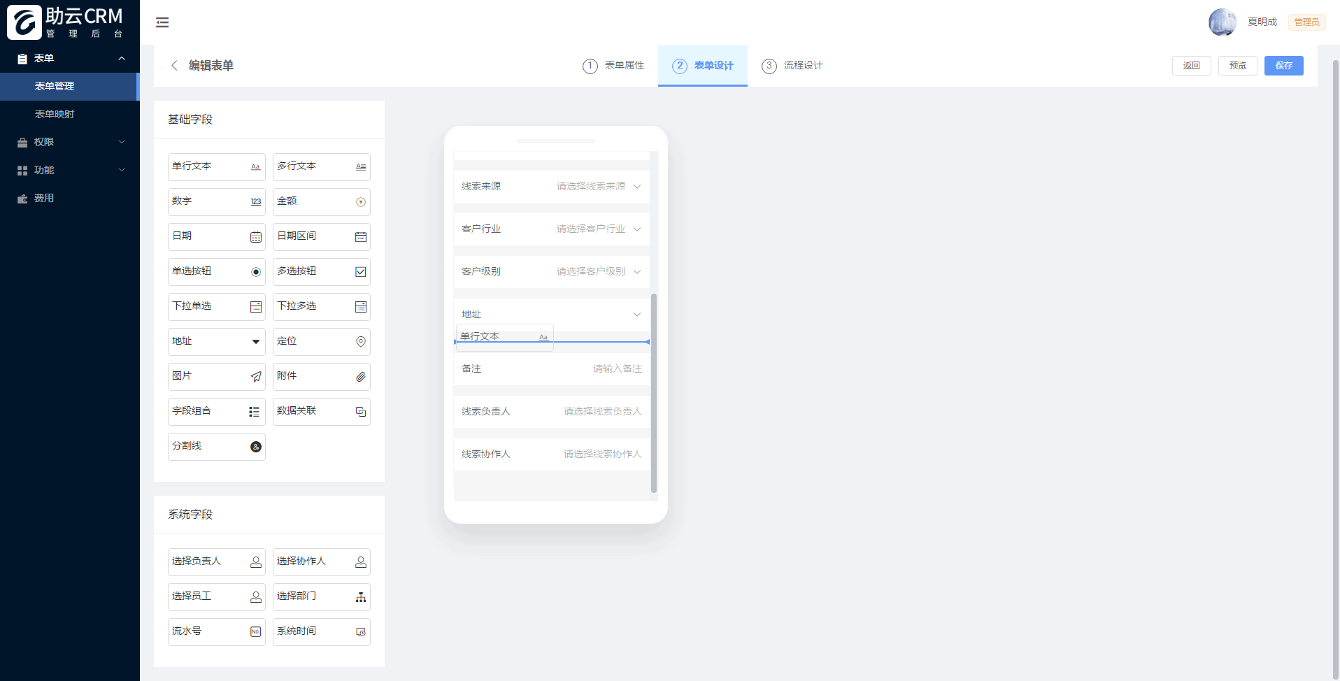Click the 选择部门 org chart icon
The height and width of the screenshot is (681, 1340).
point(361,597)
